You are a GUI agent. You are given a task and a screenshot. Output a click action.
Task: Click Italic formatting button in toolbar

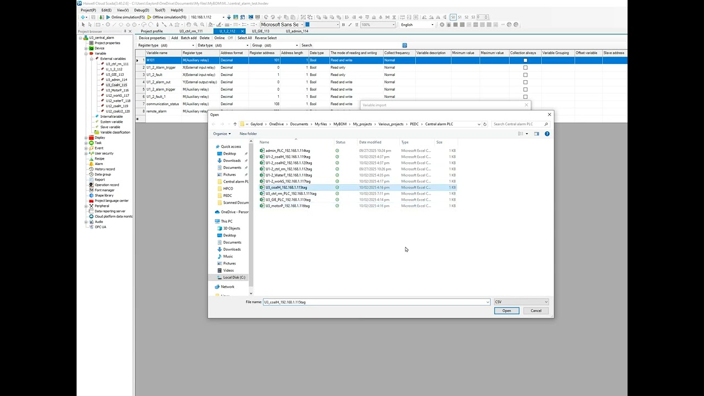(x=350, y=25)
